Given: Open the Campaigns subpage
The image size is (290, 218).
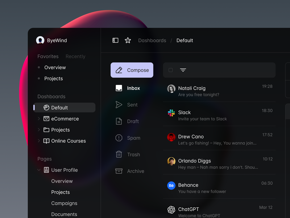Looking at the screenshot, I should click(x=64, y=203).
